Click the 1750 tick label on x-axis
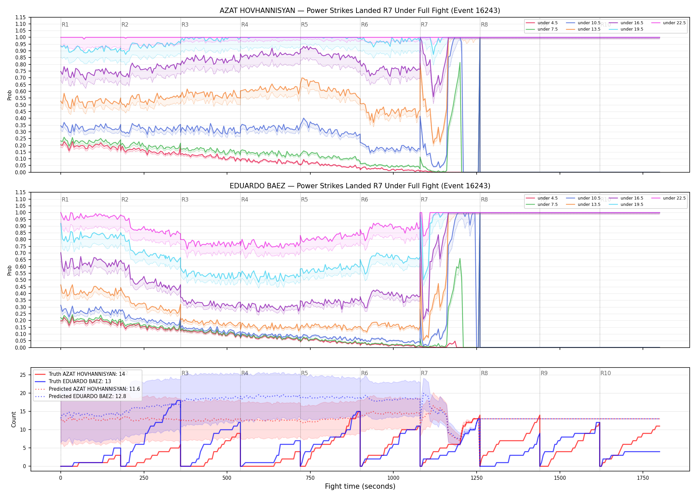The height and width of the screenshot is (498, 697). [643, 478]
